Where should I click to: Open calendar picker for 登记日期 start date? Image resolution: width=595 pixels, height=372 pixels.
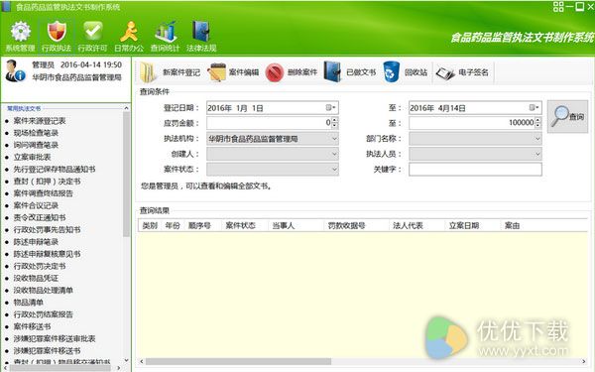coord(331,108)
